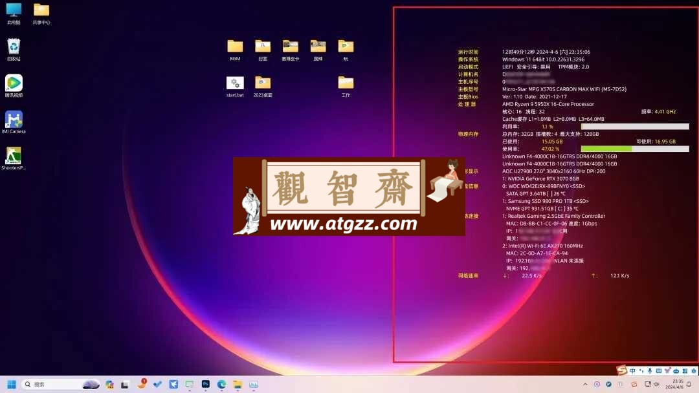Open Microsoft Edge from the taskbar
This screenshot has width=699, height=393.
pyautogui.click(x=221, y=384)
